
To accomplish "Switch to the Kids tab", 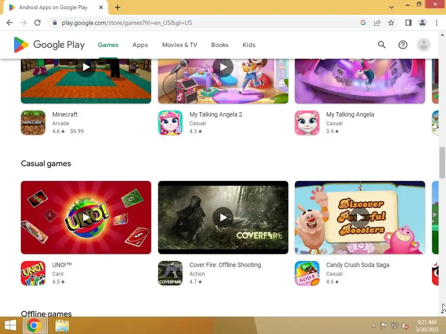I will coord(249,45).
